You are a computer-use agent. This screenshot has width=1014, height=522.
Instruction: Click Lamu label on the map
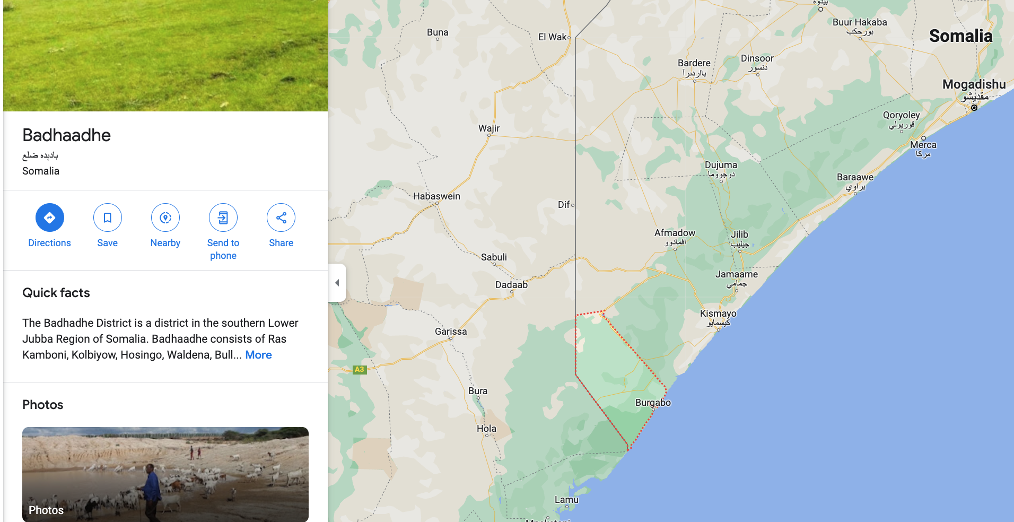(x=566, y=500)
